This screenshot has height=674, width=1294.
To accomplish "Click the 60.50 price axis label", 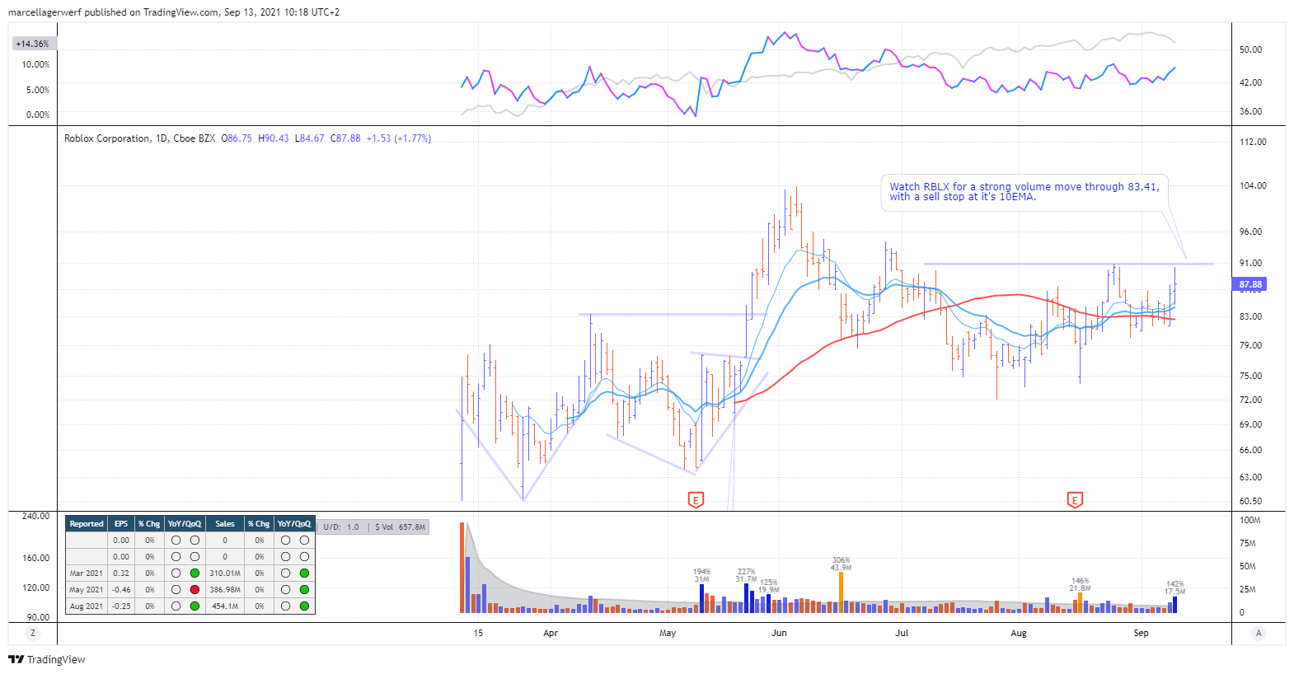I will coord(1250,501).
